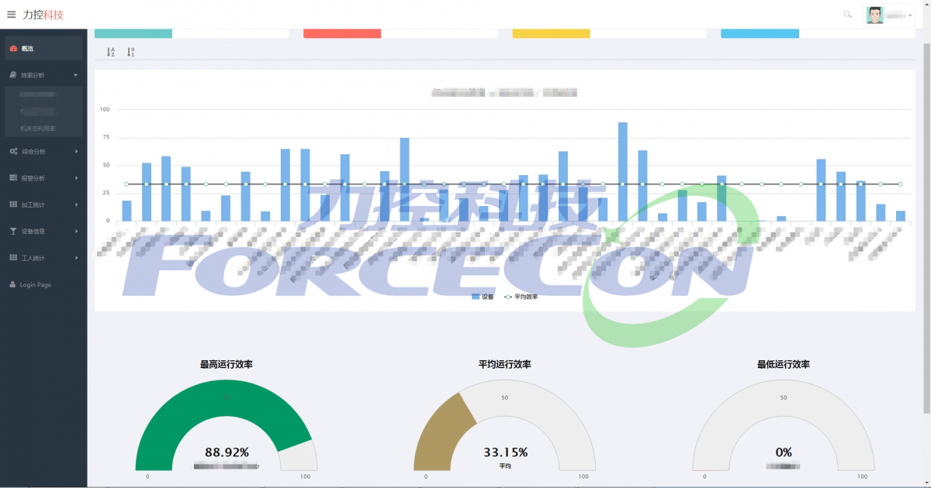Image resolution: width=931 pixels, height=488 pixels.
Task: Open the user account dropdown arrow
Action: point(910,15)
